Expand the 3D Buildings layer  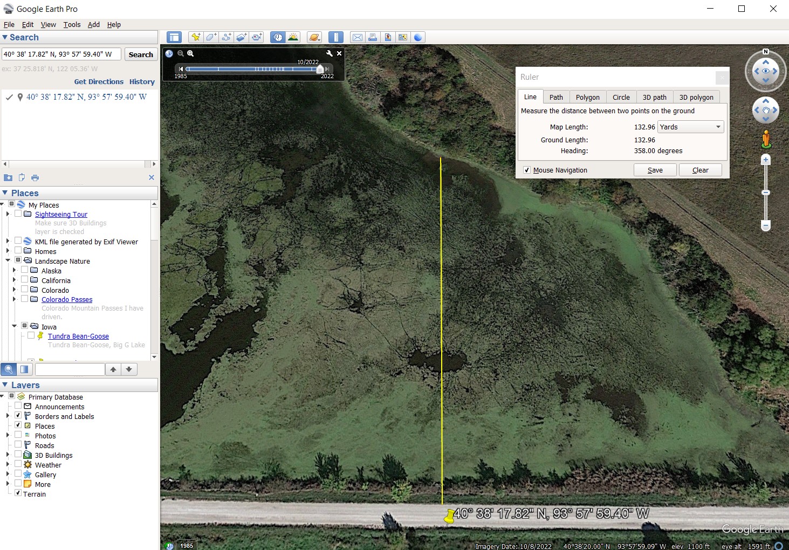click(8, 455)
